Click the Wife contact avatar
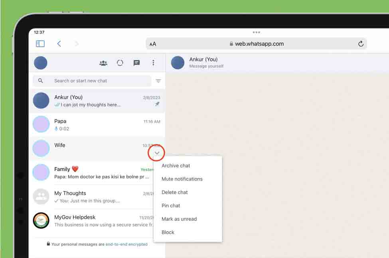Viewport: 389px width, 258px height. (41, 148)
